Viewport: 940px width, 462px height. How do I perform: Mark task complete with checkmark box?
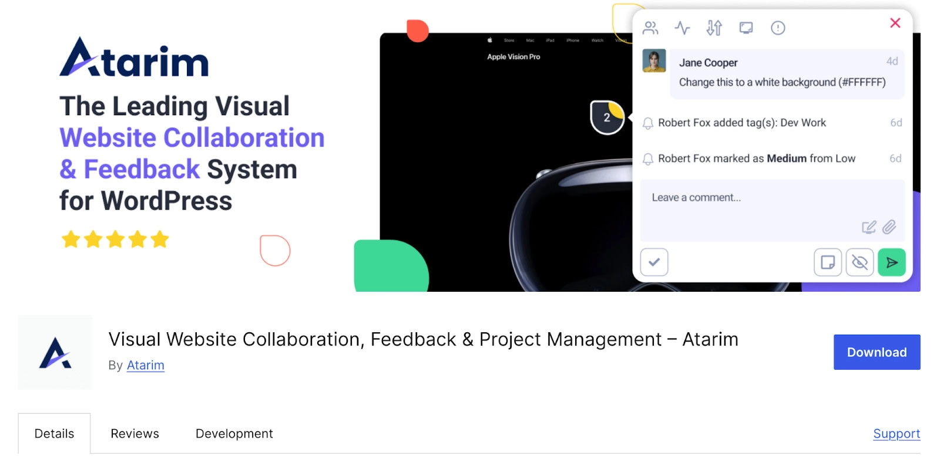(654, 262)
